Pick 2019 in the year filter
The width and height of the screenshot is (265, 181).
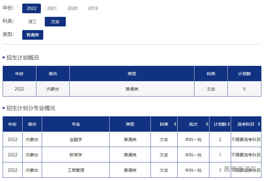[93, 8]
